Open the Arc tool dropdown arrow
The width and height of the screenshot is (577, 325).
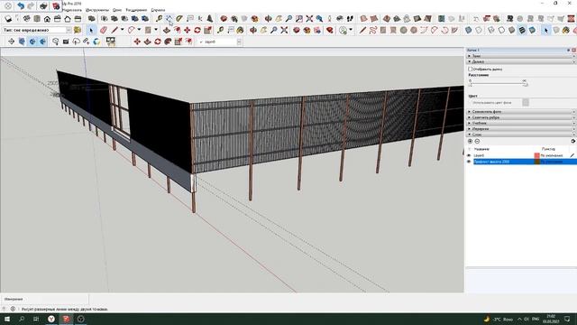coord(139,30)
